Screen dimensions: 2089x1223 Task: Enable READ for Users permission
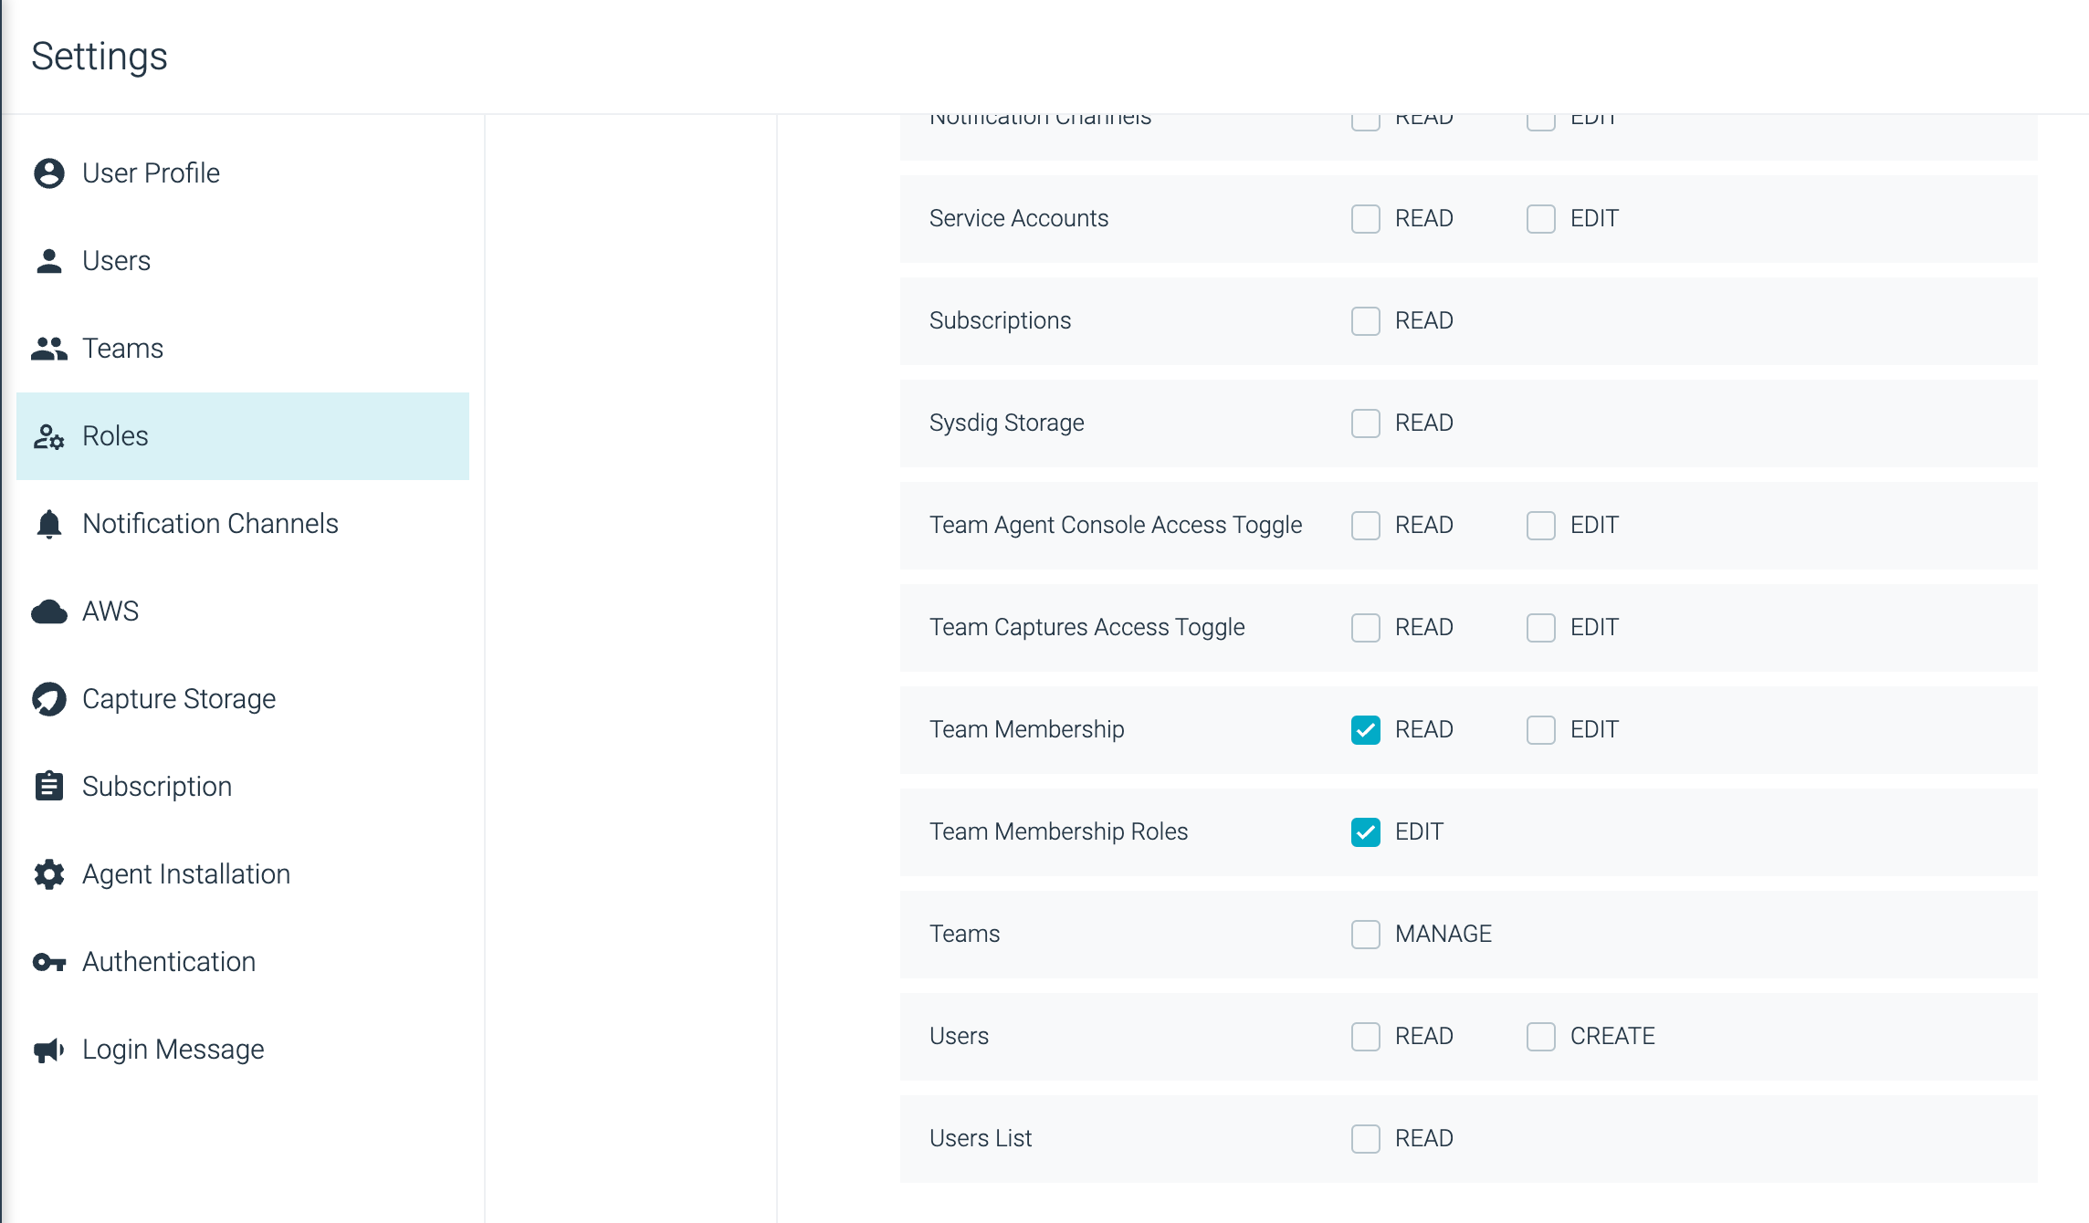pos(1366,1037)
